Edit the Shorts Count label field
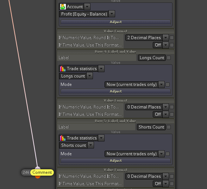Screen dimensions: 207x189 coord(151,127)
